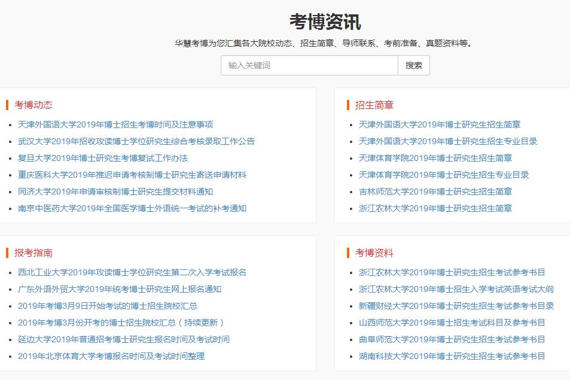
Task: Open 武汉大学2019年招收攻读博士学位研究生综合考核录取工作公告
Action: click(x=136, y=141)
